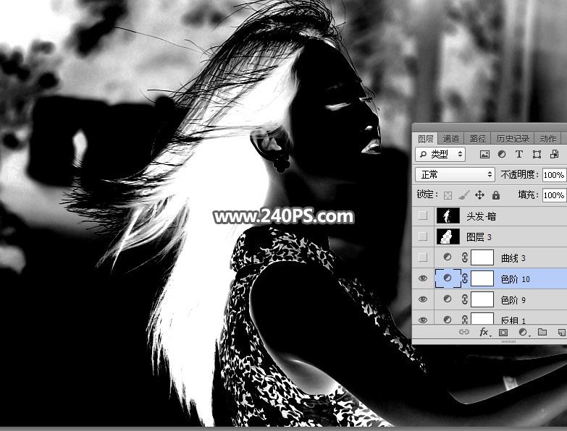
Task: Click the 色阶 10 mask link icon
Action: coord(465,278)
